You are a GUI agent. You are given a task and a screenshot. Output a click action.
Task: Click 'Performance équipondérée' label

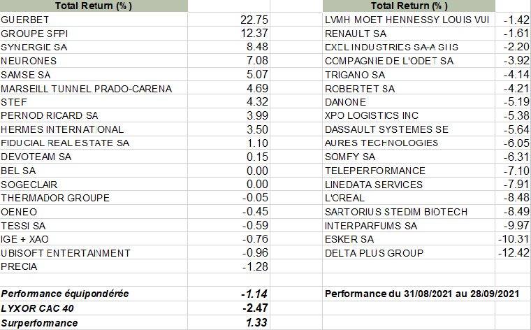click(x=65, y=294)
